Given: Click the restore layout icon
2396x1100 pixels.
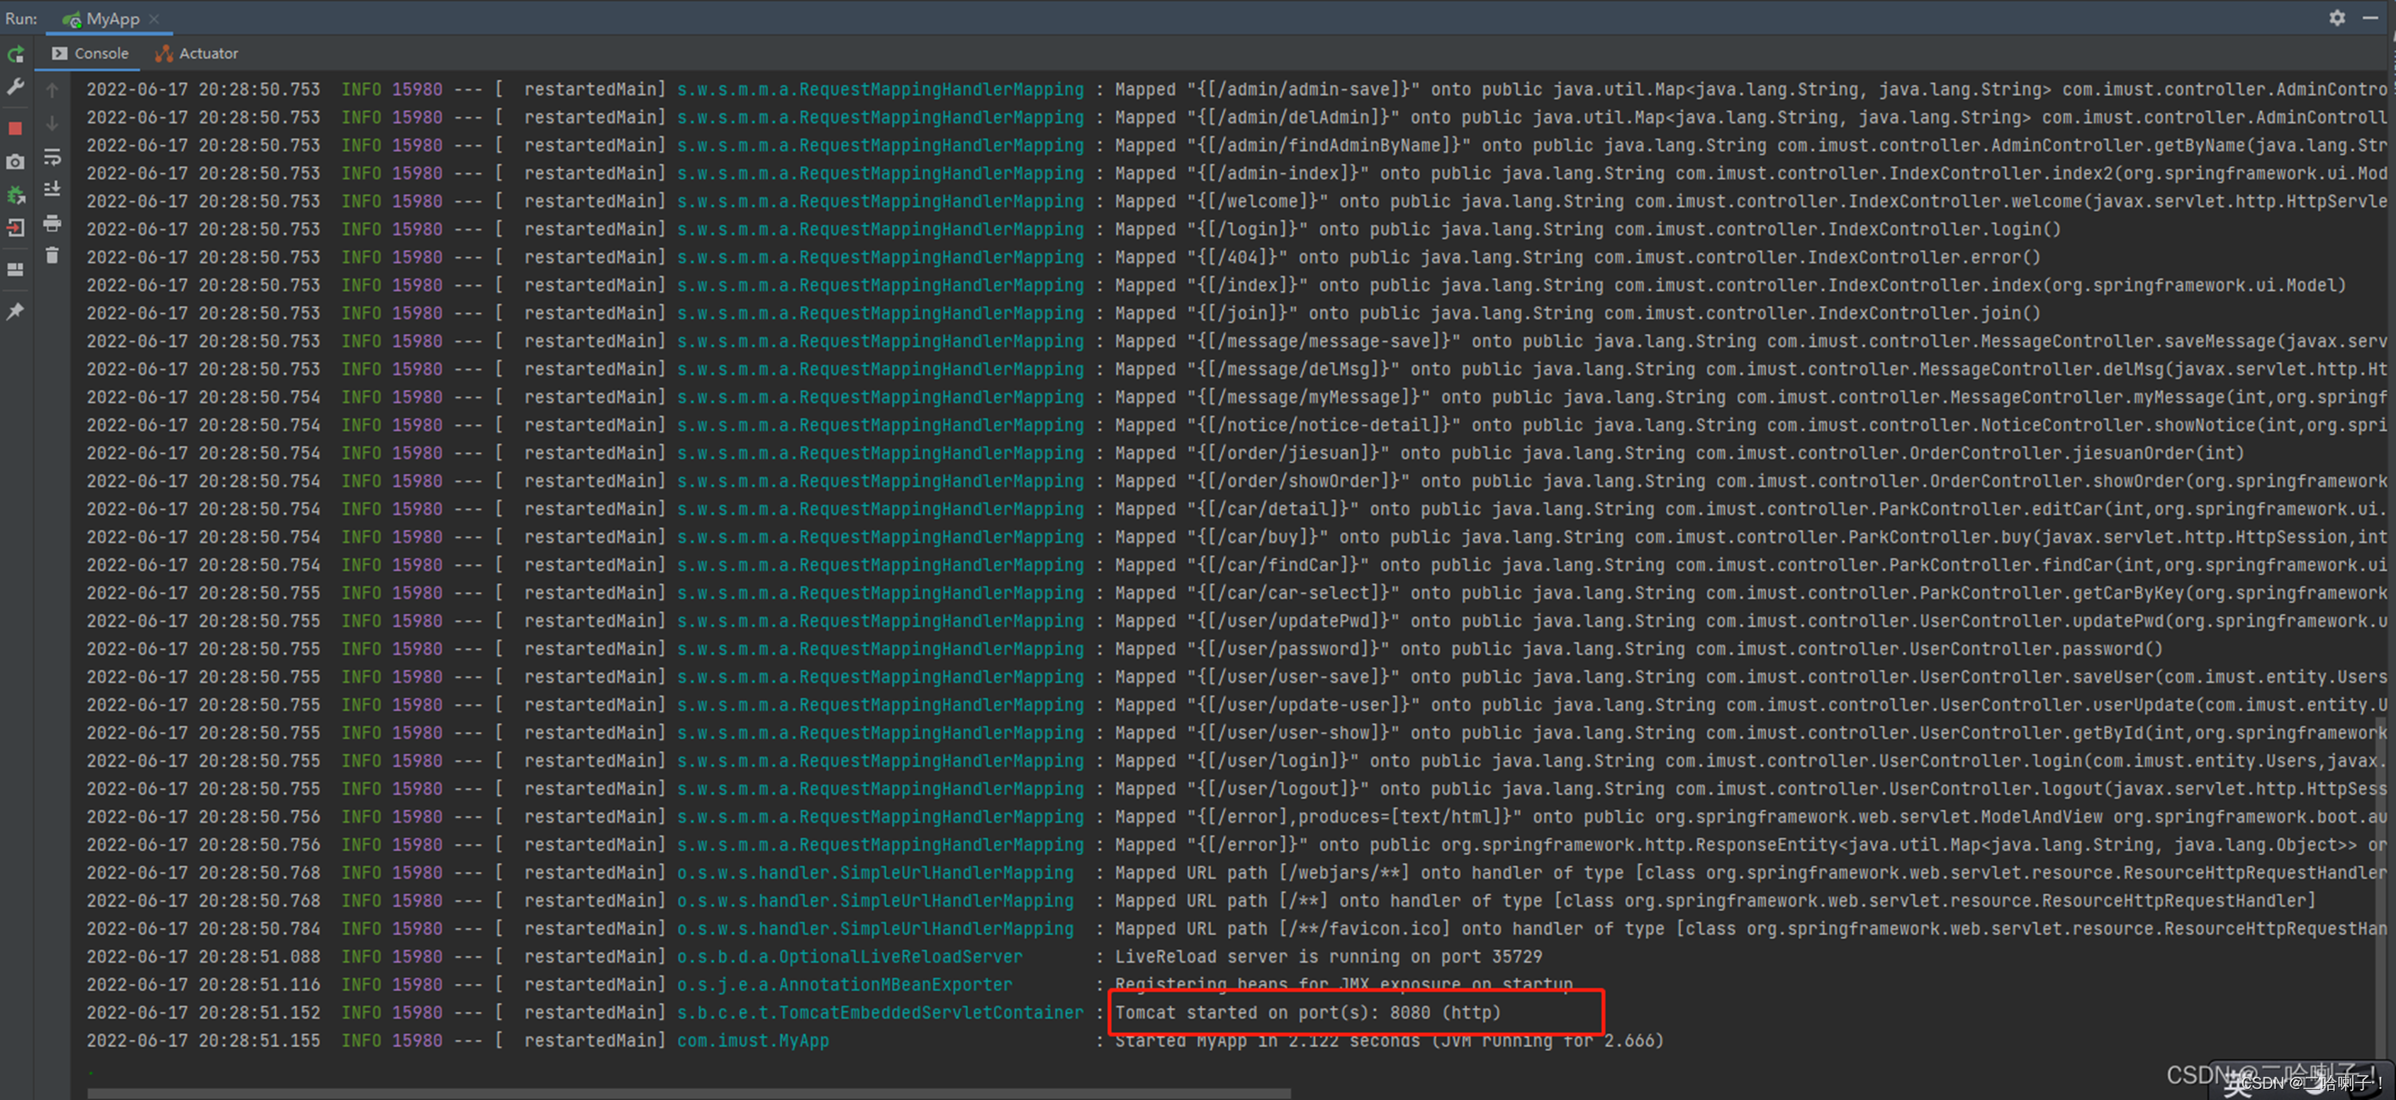Looking at the screenshot, I should coord(15,270).
